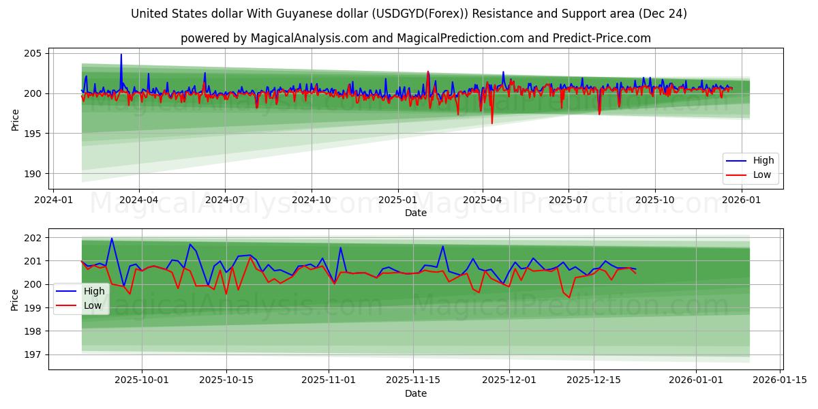Screen dimensions: 818x409
Task: Click the USDGYD chart title text
Action: click(x=409, y=13)
